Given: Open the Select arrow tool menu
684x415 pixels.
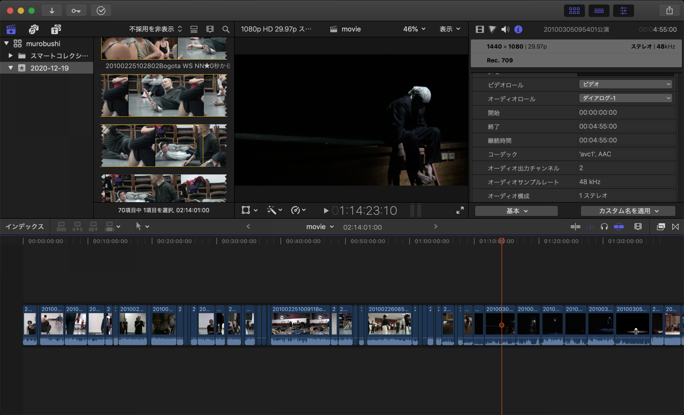Looking at the screenshot, I should click(x=142, y=226).
